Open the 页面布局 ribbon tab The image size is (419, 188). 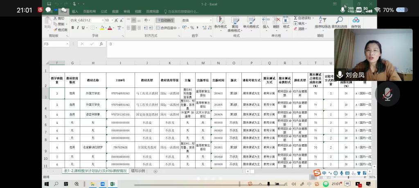[89, 11]
